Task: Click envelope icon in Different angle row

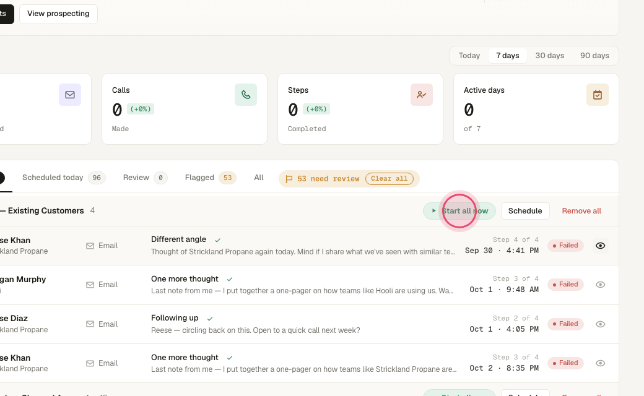Action: click(x=90, y=246)
